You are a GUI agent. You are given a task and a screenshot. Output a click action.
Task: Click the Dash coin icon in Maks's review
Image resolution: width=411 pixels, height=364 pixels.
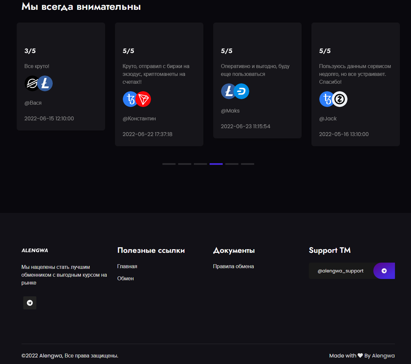pyautogui.click(x=241, y=91)
